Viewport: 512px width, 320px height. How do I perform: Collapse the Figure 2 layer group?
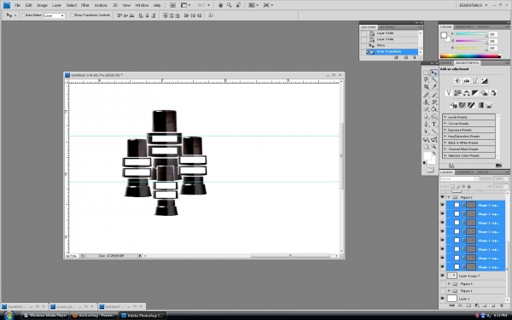[x=449, y=197]
